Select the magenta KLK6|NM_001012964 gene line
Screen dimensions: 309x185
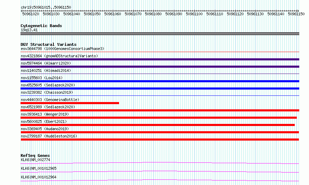160,180
